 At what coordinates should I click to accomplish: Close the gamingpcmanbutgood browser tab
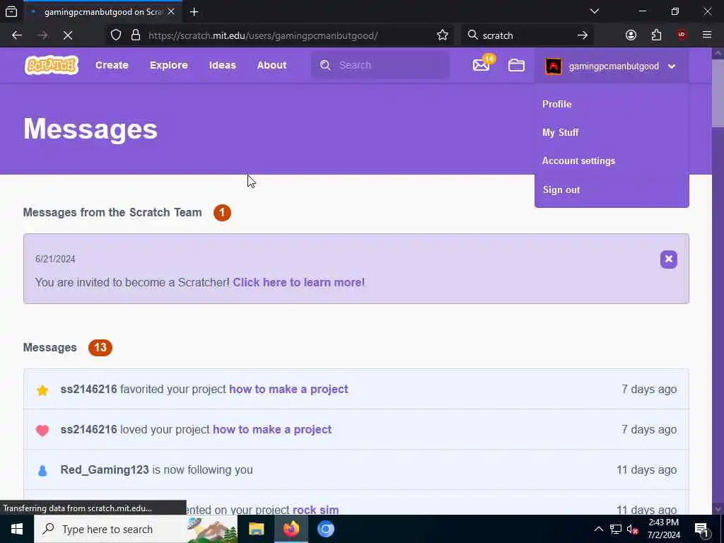pyautogui.click(x=171, y=12)
